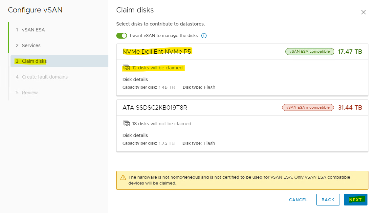Click the 17.47 TB capacity value
The width and height of the screenshot is (376, 213).
tap(350, 51)
